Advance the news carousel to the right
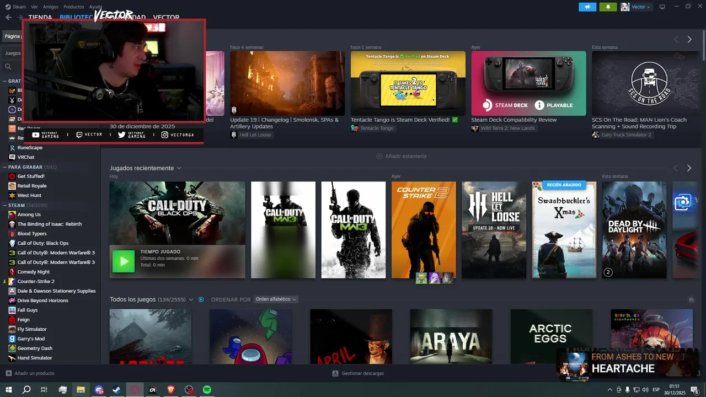706x397 pixels. point(689,39)
